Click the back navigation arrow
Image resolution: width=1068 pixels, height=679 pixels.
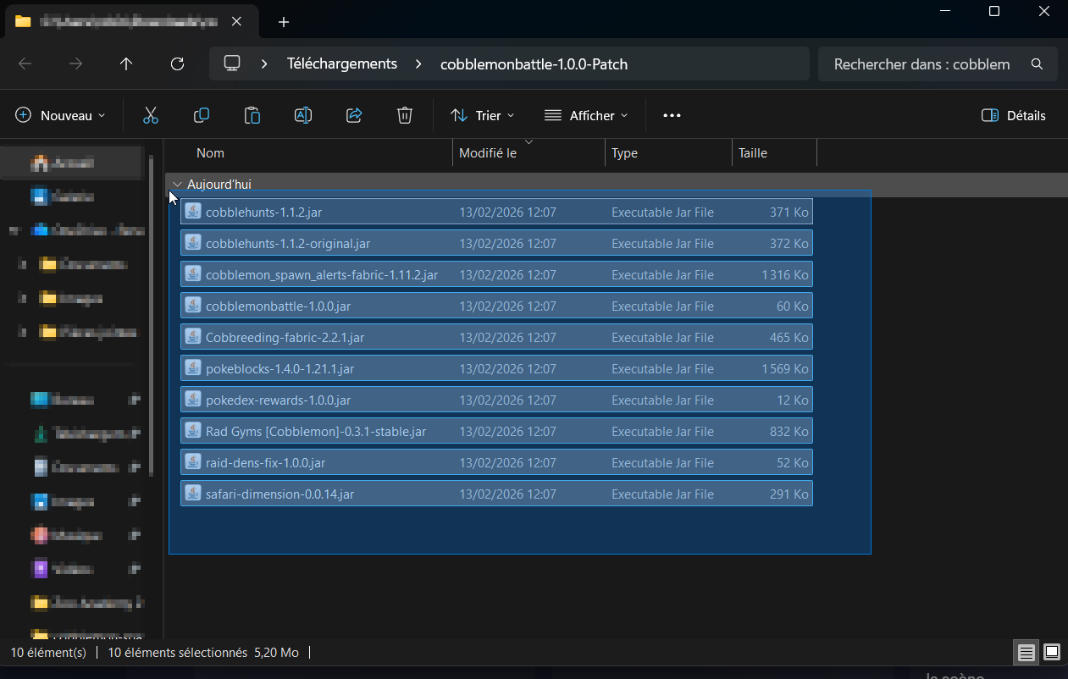[x=25, y=63]
